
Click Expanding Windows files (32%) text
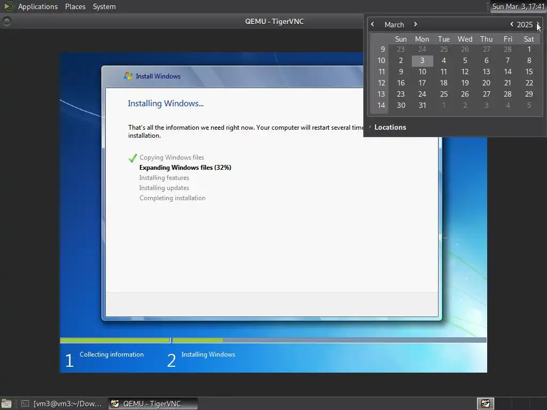[x=185, y=168]
